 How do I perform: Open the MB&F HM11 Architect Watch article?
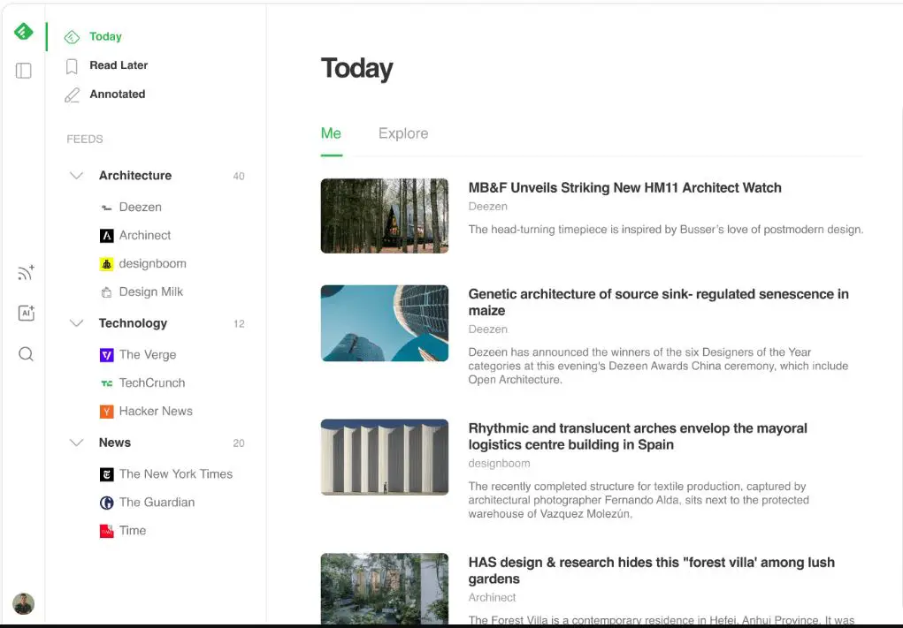(x=624, y=187)
